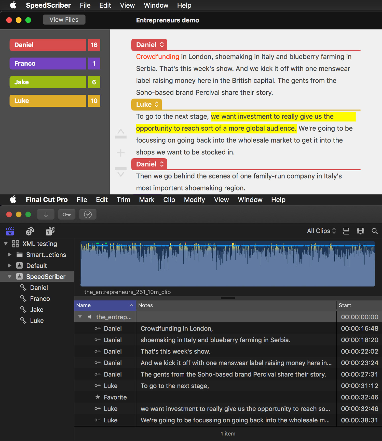Select the 'To go to the next stage,' row
Screen dimensions: 382x441
228,386
